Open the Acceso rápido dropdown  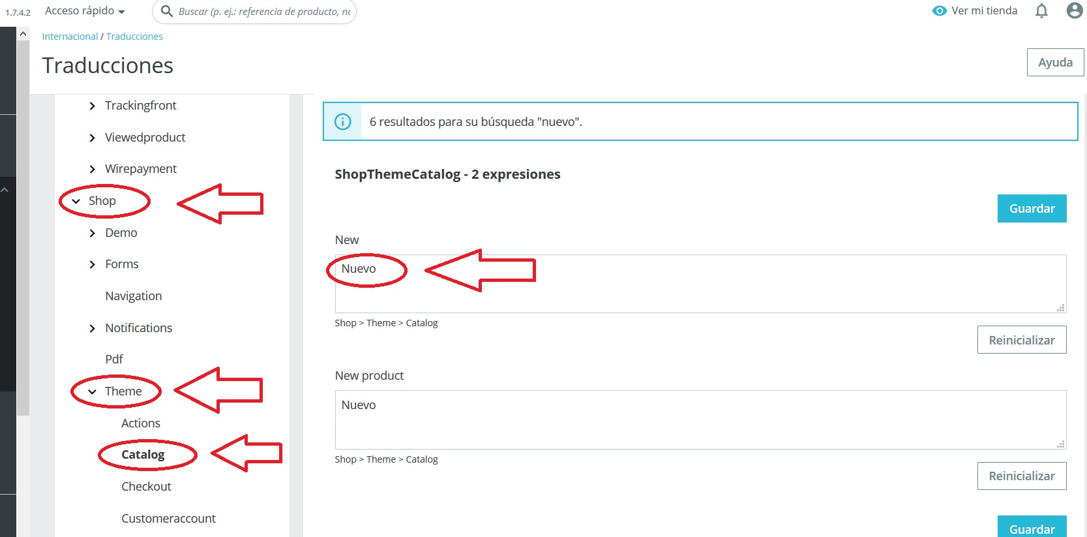[x=85, y=11]
